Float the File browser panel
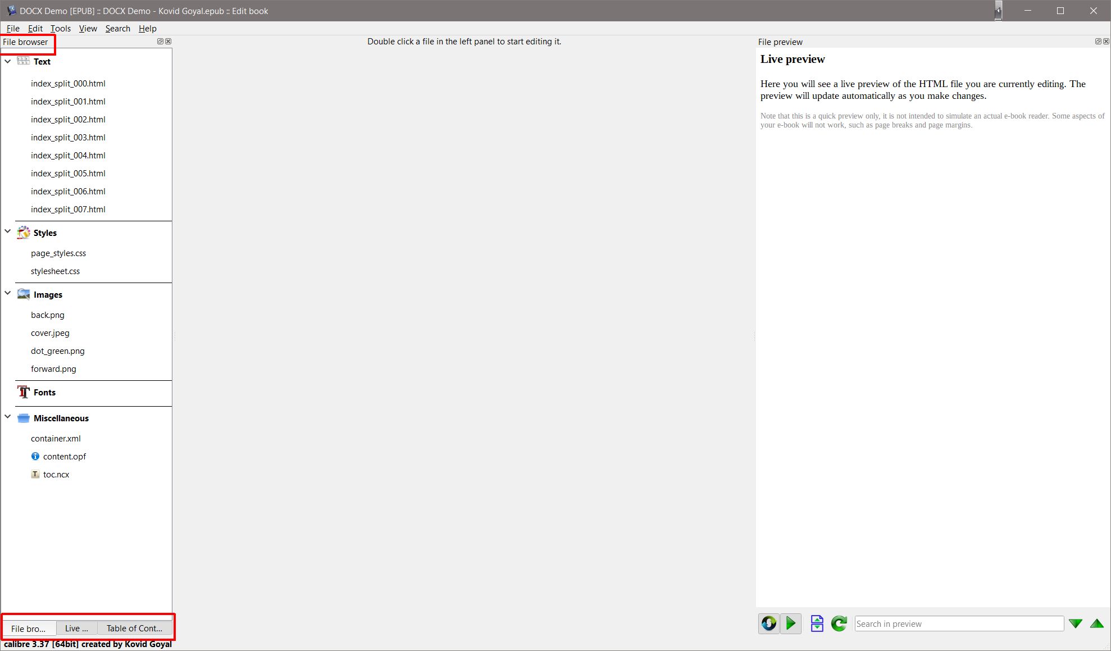 tap(160, 42)
